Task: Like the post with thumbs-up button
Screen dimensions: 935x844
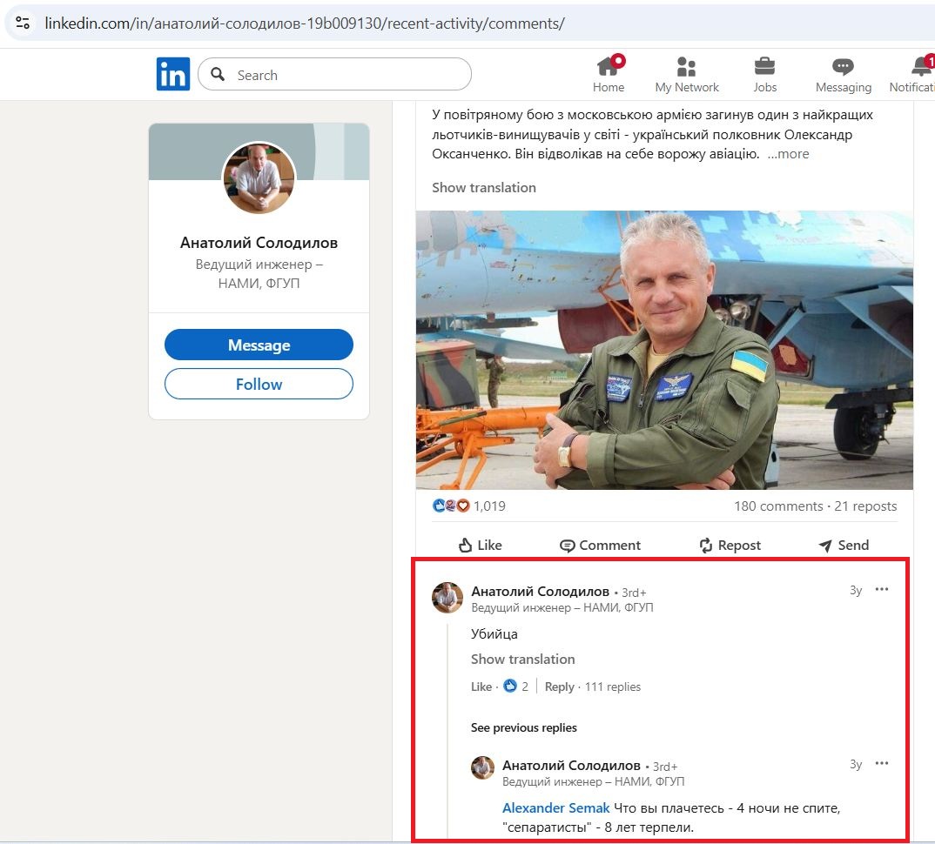Action: click(480, 545)
